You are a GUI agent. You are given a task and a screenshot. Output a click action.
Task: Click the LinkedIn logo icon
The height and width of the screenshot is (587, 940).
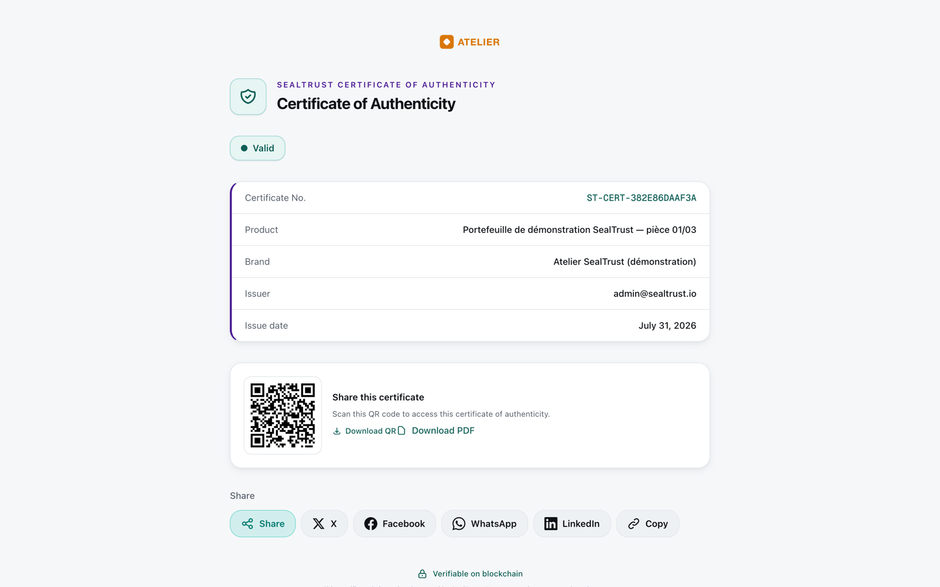550,524
